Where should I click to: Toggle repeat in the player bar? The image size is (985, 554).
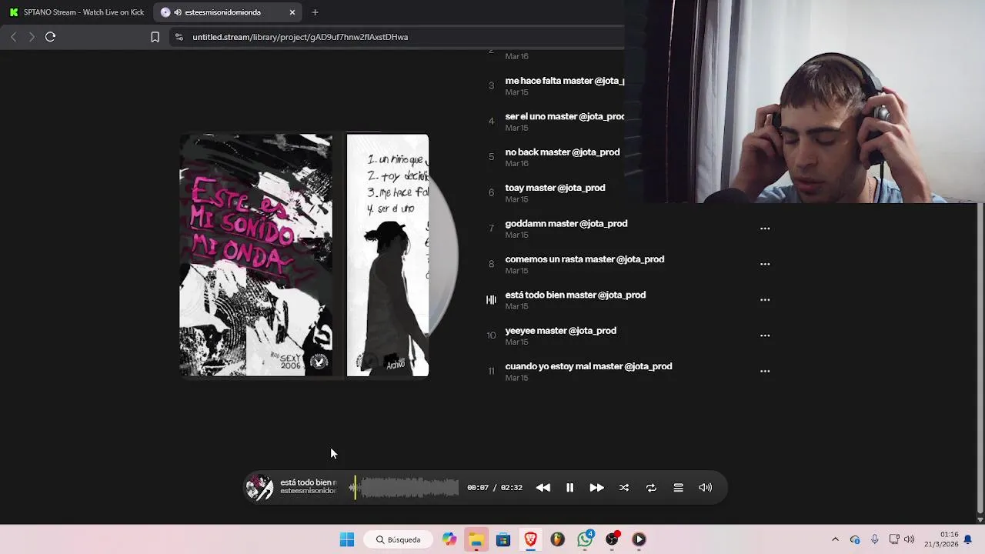651,488
